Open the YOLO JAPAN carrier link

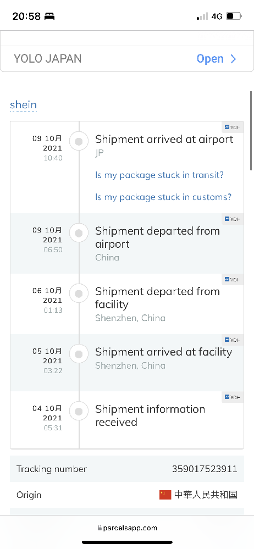click(x=126, y=58)
